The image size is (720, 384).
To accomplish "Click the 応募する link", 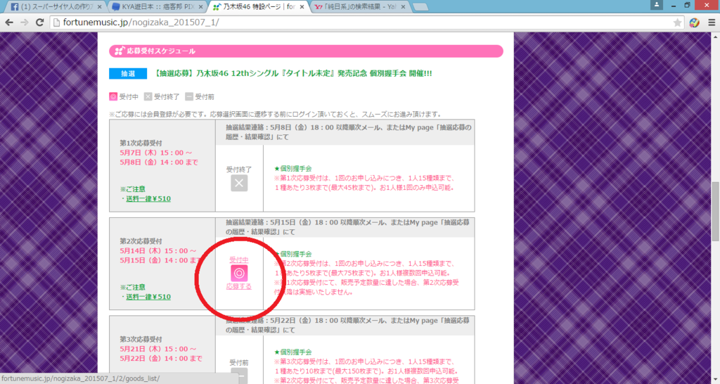I will tap(239, 287).
